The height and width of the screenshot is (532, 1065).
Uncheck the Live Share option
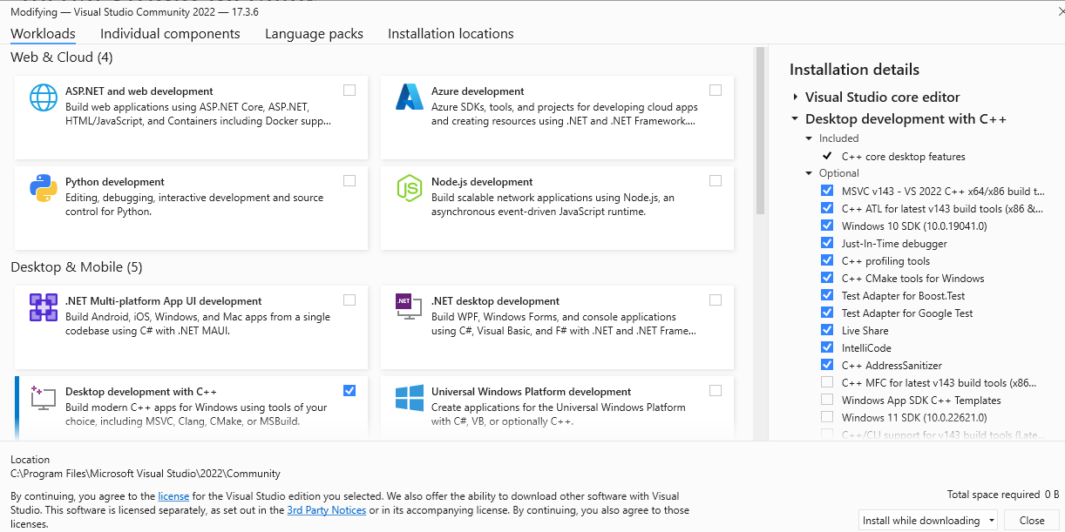point(827,330)
